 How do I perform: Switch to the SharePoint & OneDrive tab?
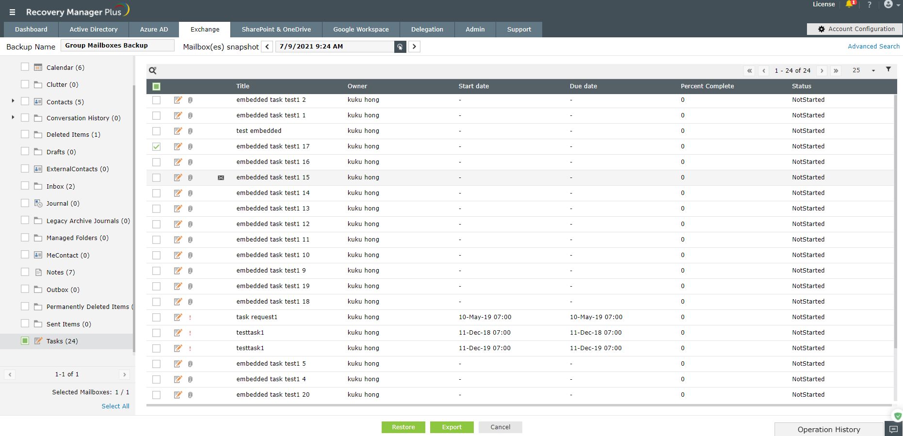click(x=276, y=30)
